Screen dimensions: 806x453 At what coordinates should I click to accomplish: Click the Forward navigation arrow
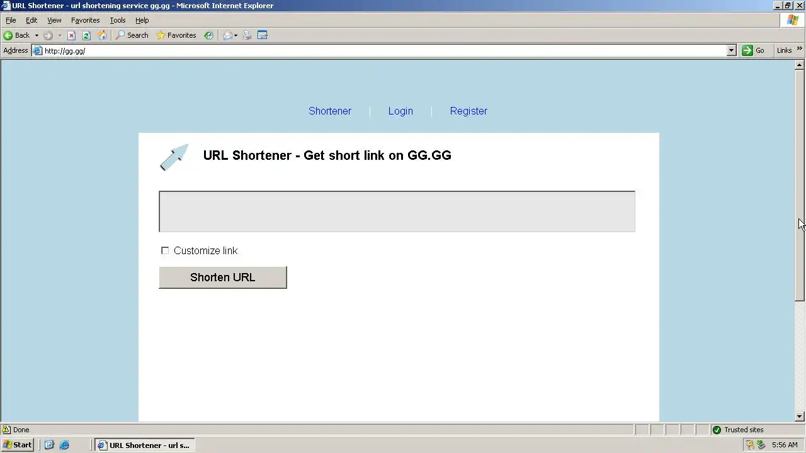click(x=48, y=35)
